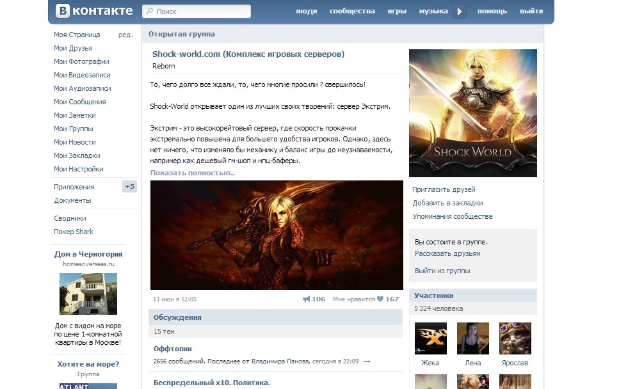
Task: Open the помощь header menu
Action: (x=492, y=12)
